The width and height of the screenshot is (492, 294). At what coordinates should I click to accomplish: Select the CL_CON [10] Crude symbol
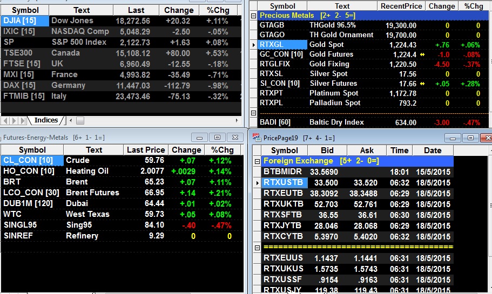point(32,160)
